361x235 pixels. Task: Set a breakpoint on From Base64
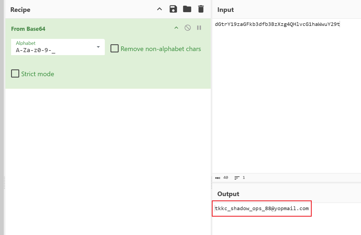tap(199, 28)
